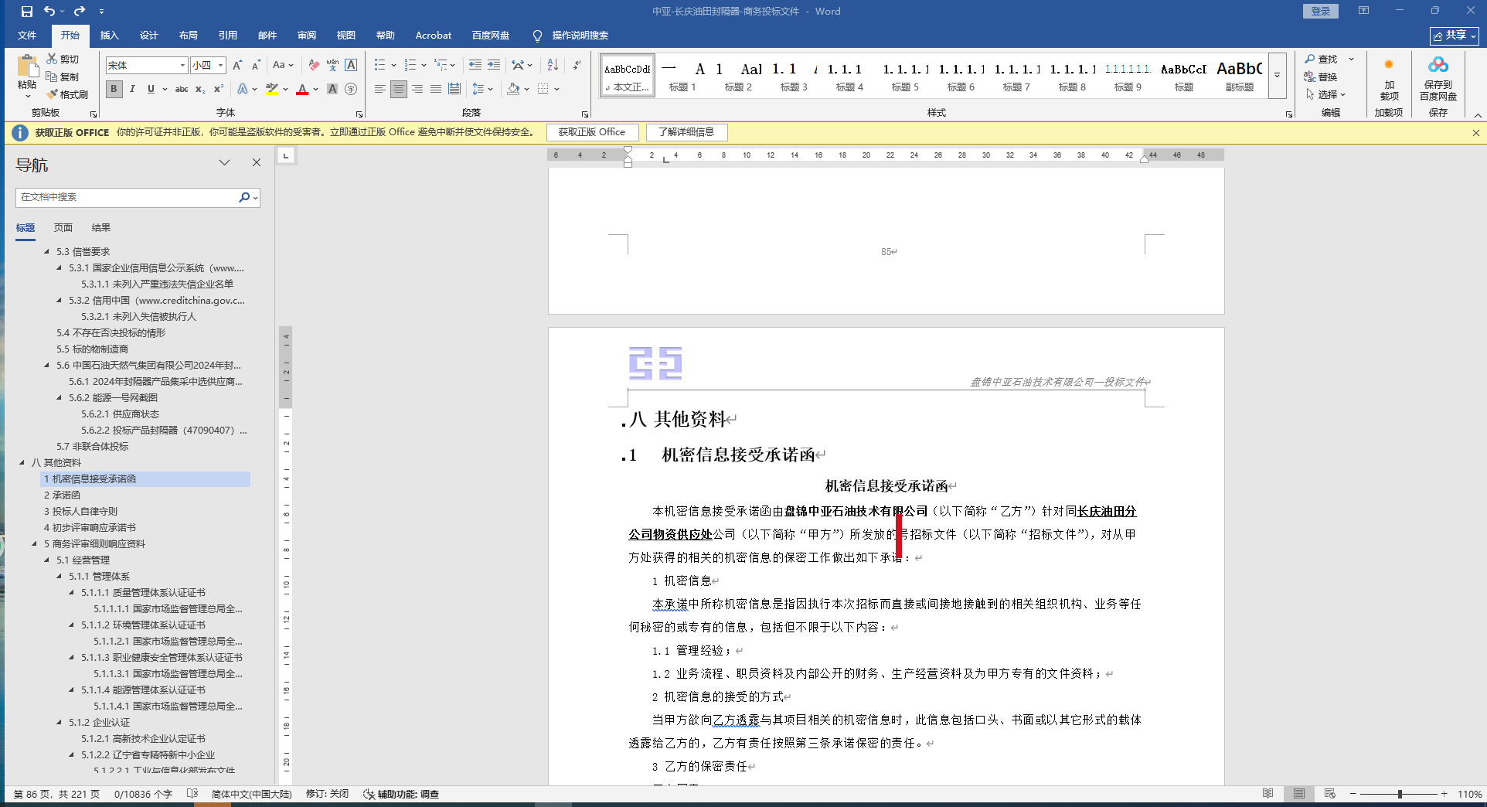The image size is (1487, 807).
Task: Click the sort A-Z icon
Action: (553, 65)
